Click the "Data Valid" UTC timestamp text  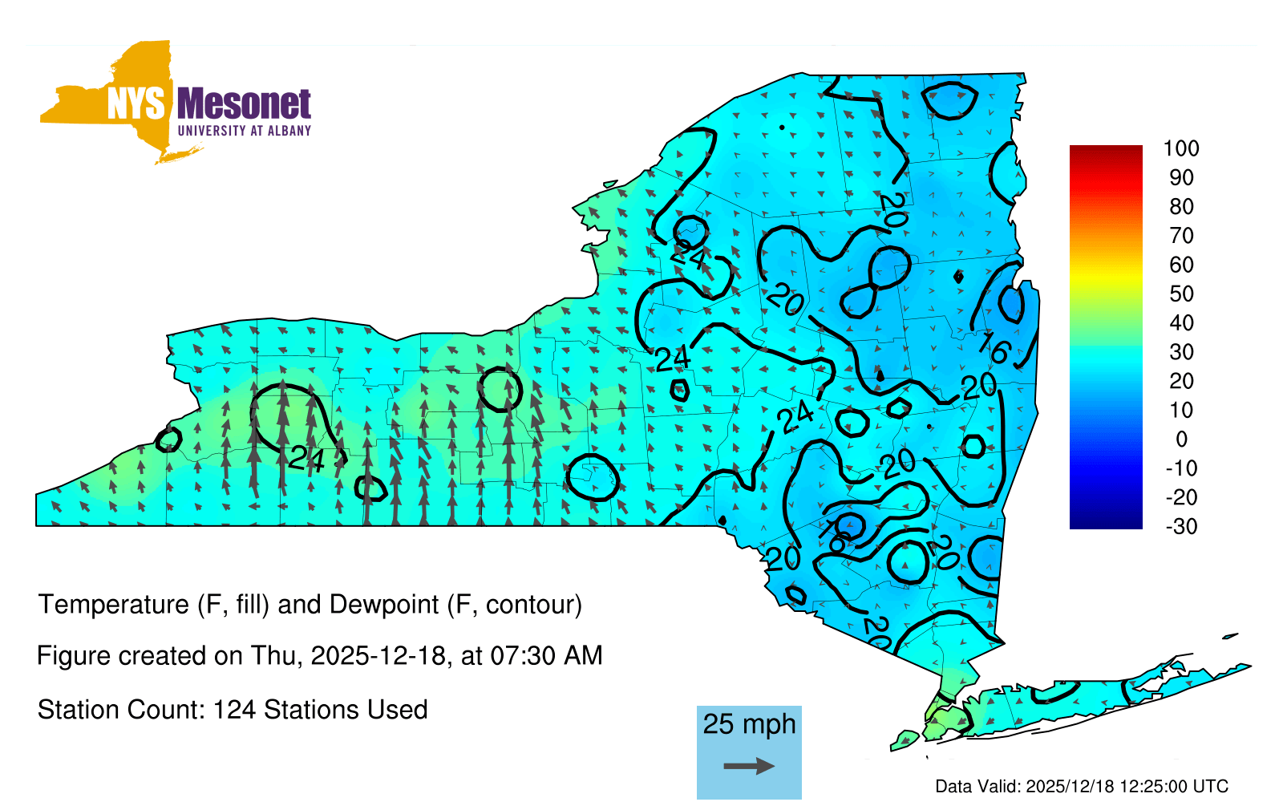(1081, 787)
